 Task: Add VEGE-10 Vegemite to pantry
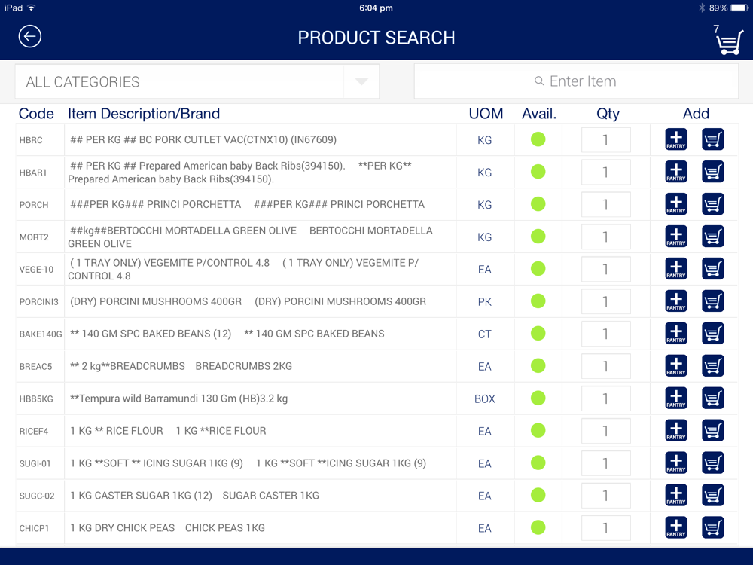click(676, 269)
